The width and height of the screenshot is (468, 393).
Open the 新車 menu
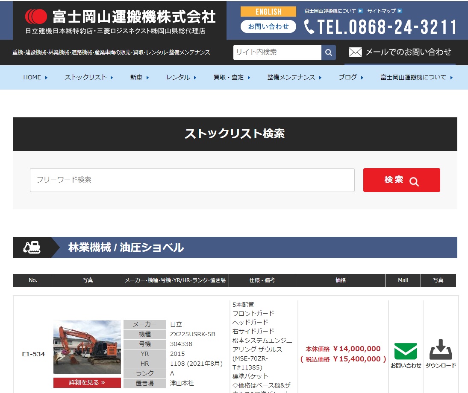[139, 78]
